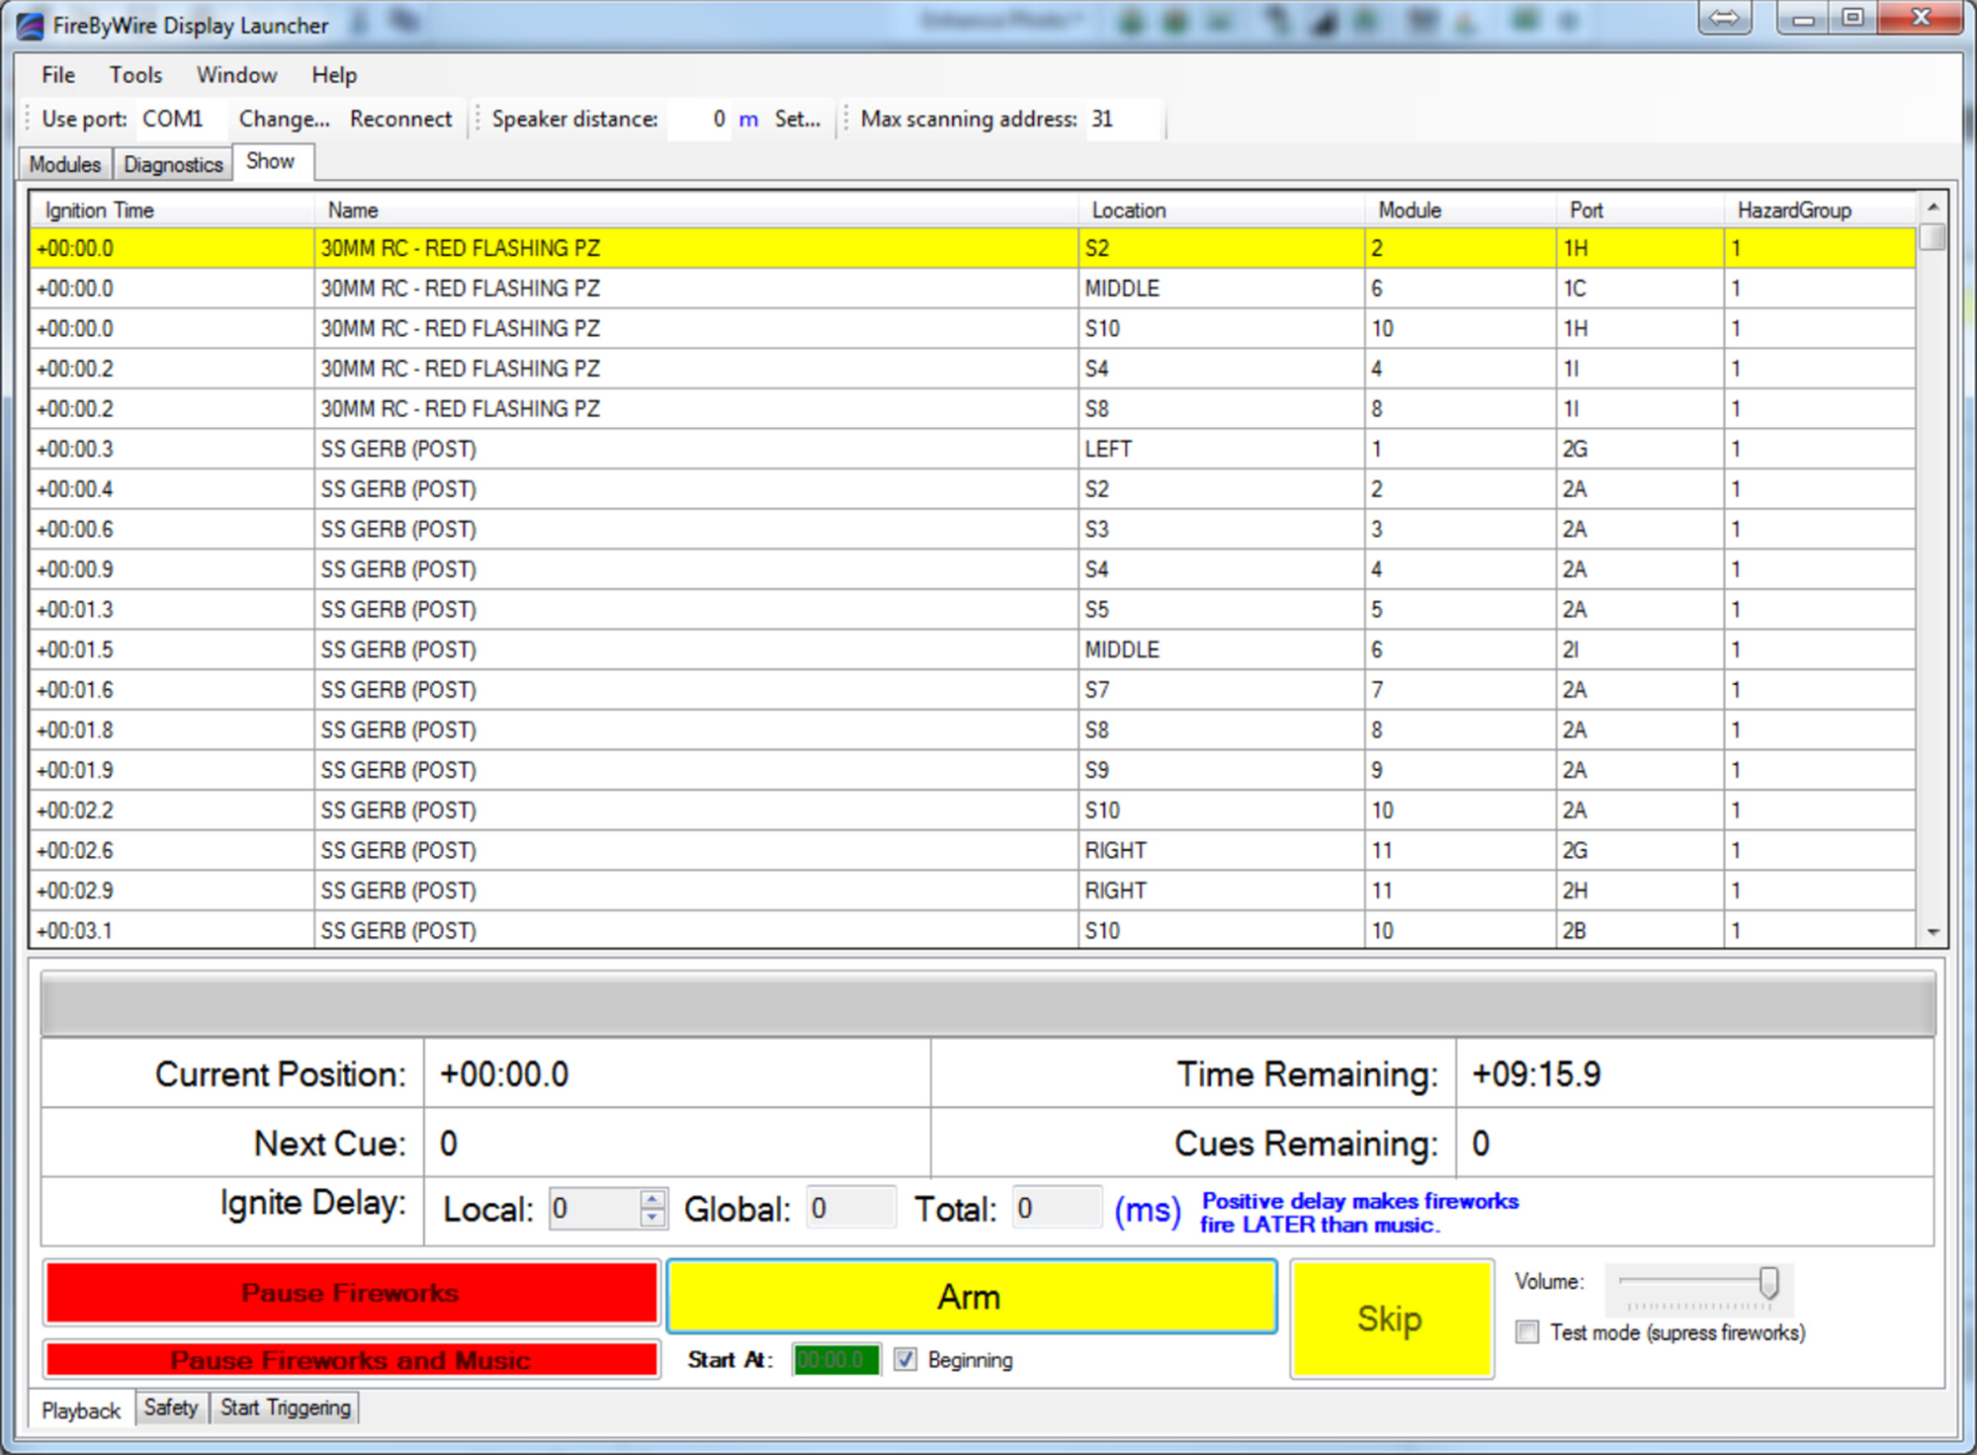Select the +00:02.6 RIGHT port 2G row

point(973,850)
